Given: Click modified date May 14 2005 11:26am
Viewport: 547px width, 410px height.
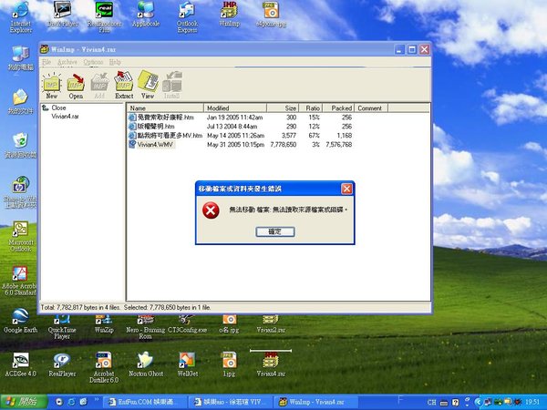Looking at the screenshot, I should pos(235,135).
